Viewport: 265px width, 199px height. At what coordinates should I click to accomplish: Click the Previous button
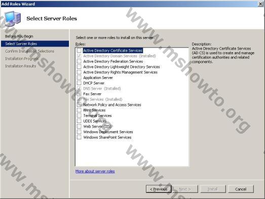(x=159, y=189)
